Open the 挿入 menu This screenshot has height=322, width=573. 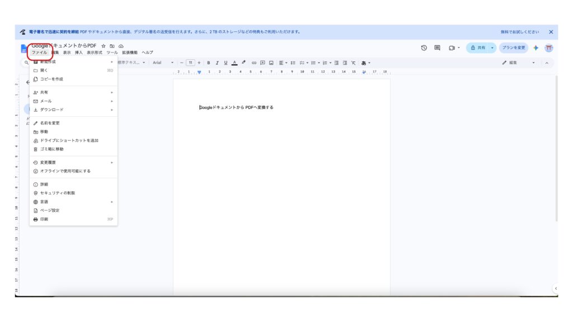pyautogui.click(x=79, y=53)
